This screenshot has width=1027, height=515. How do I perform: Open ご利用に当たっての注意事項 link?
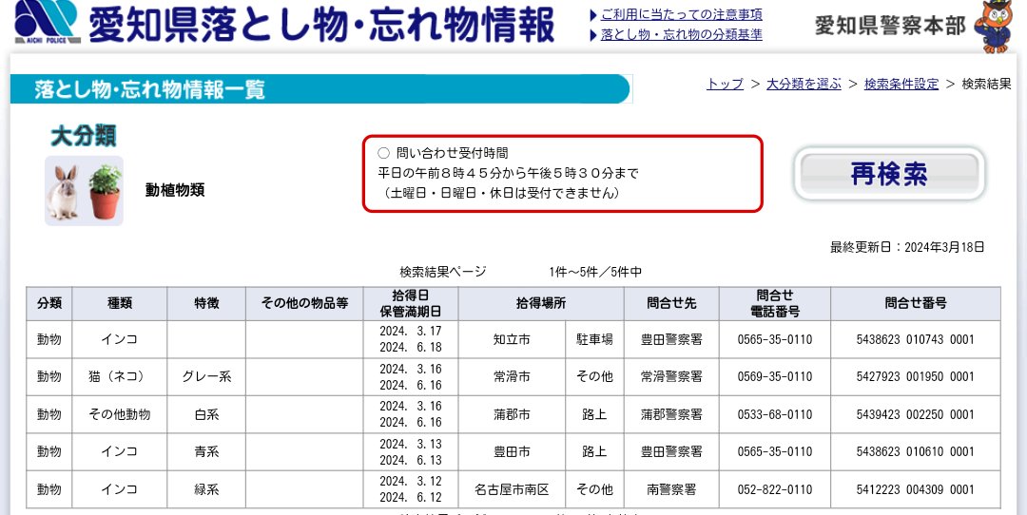click(681, 14)
